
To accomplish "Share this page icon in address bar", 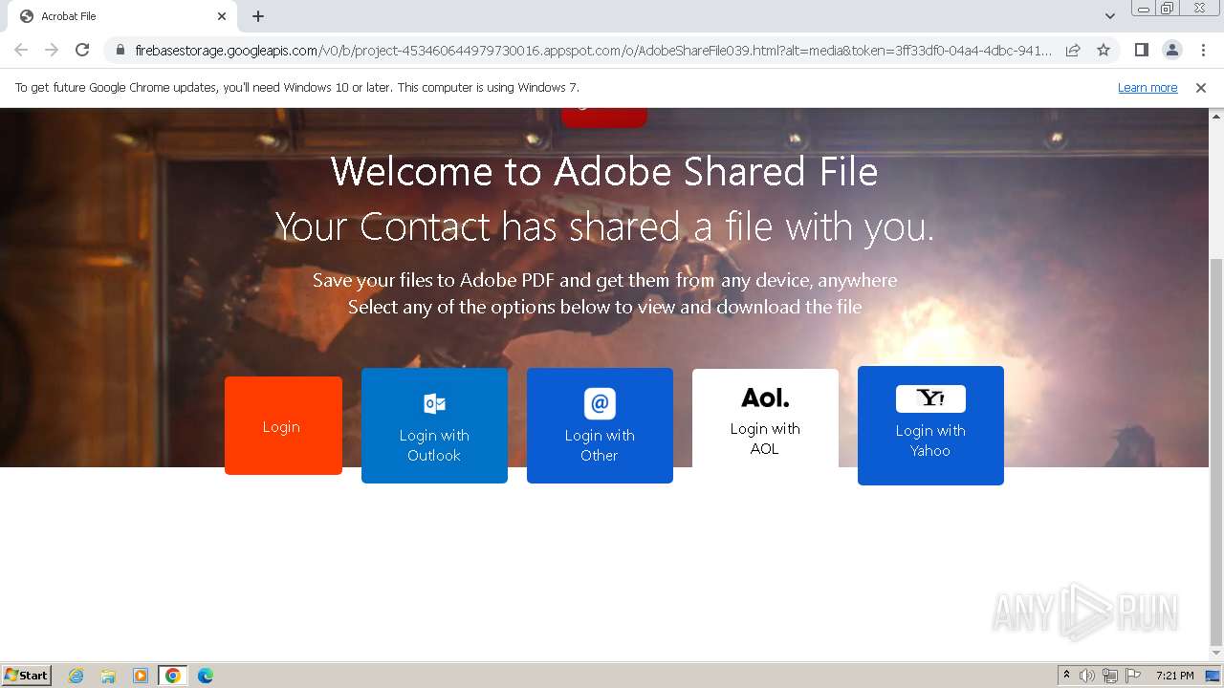I will pos(1073,50).
